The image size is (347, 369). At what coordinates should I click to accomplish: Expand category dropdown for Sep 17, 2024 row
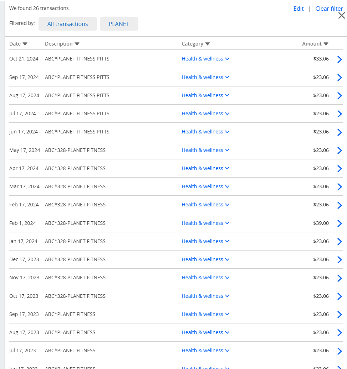pos(205,77)
